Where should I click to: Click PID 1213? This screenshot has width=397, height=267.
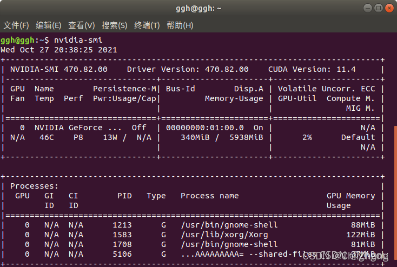(x=122, y=225)
